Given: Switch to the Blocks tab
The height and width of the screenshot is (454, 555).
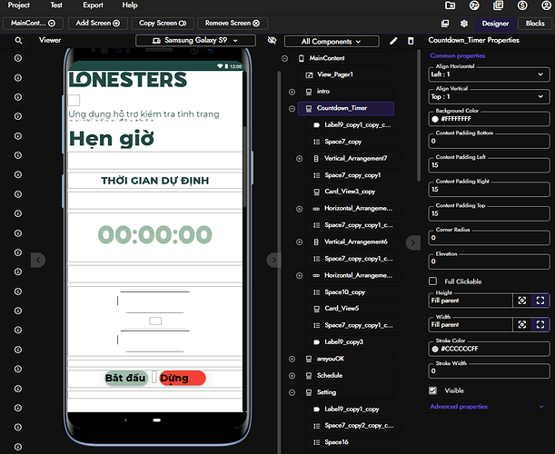Looking at the screenshot, I should [534, 23].
